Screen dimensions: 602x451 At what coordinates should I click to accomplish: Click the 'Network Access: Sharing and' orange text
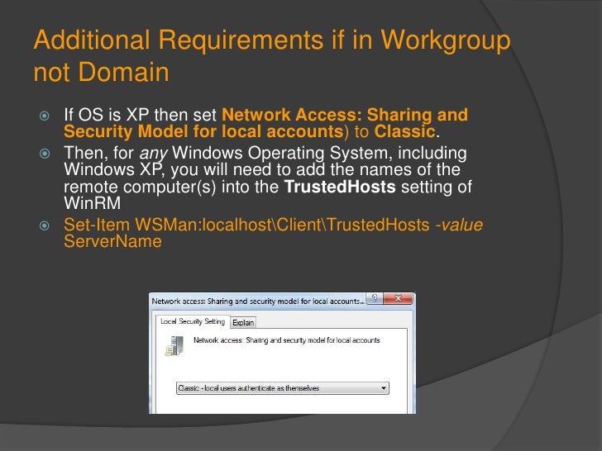point(345,115)
